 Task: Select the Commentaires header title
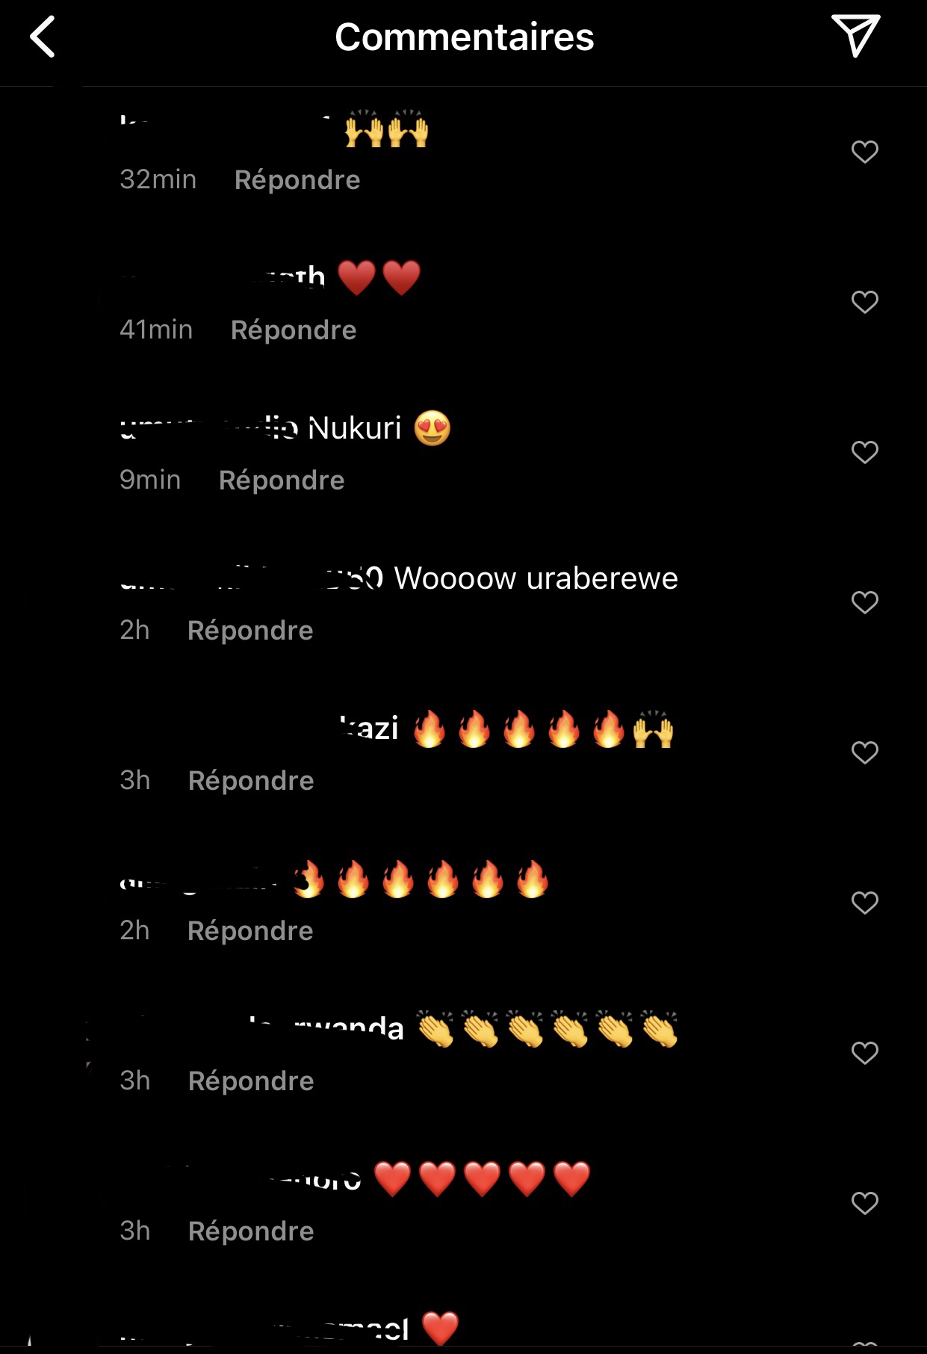pos(464,37)
